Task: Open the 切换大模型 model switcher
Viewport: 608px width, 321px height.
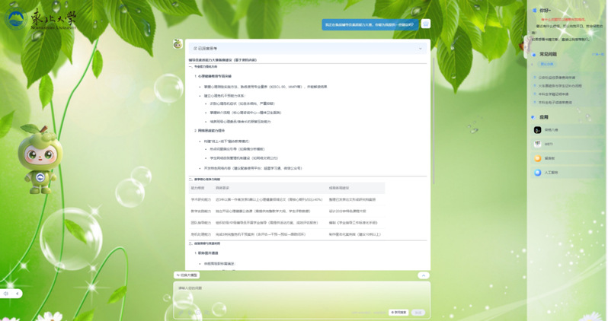Action: click(187, 275)
